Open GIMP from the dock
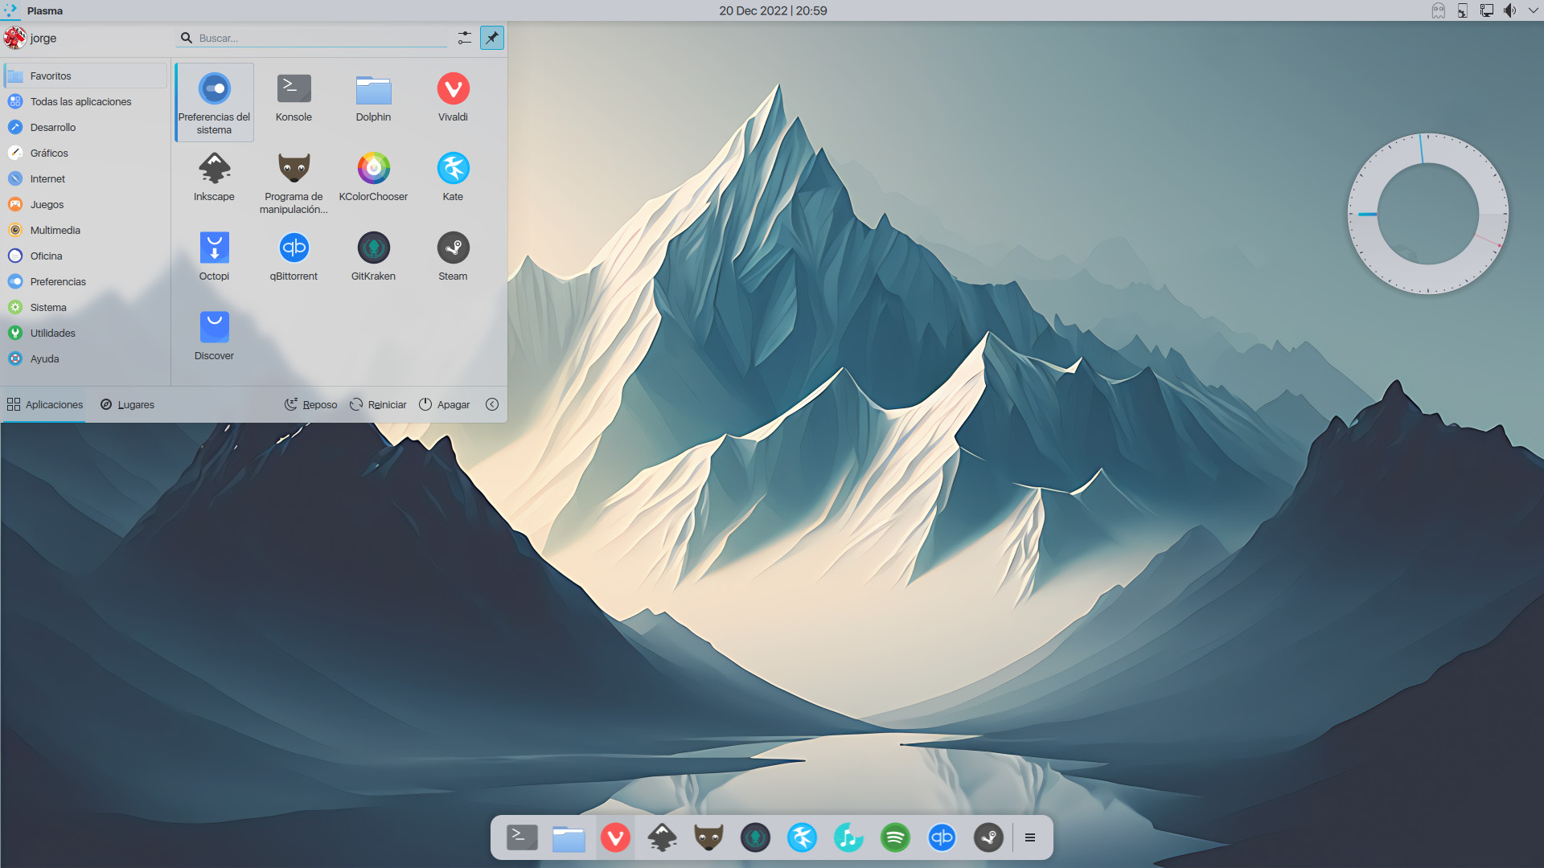The width and height of the screenshot is (1544, 868). pos(708,837)
